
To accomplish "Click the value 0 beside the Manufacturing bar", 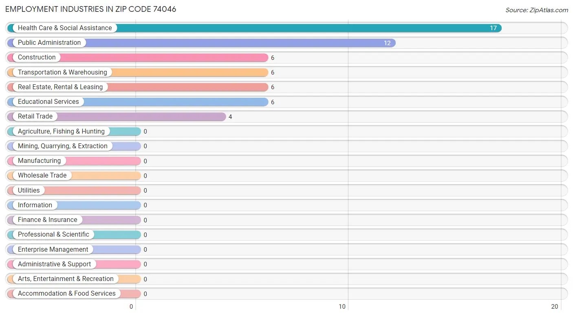I will click(145, 161).
